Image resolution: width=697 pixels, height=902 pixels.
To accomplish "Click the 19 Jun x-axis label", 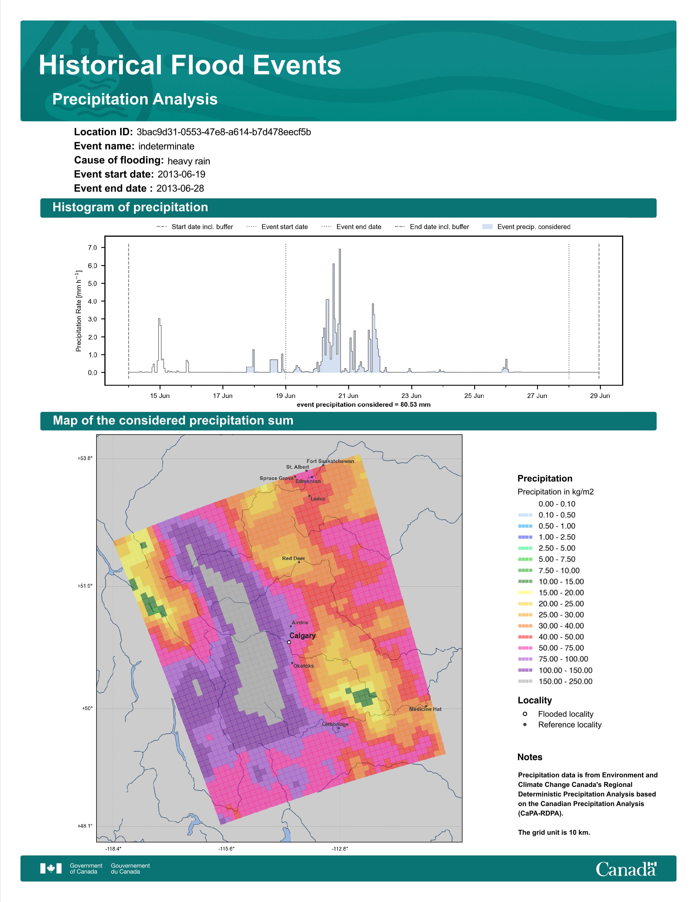I will (286, 396).
